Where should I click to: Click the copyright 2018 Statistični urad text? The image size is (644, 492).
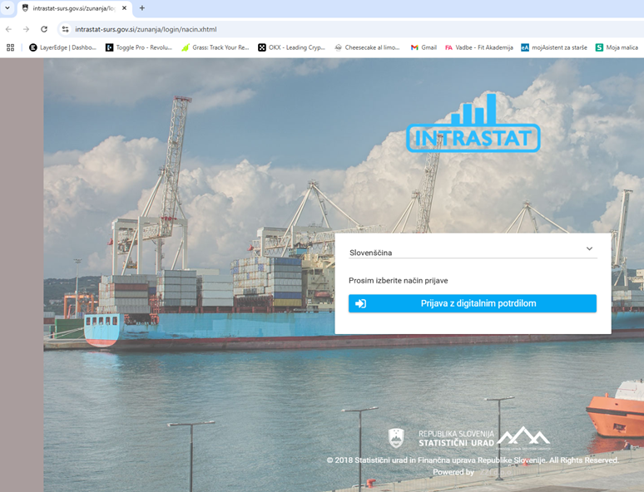click(x=473, y=460)
